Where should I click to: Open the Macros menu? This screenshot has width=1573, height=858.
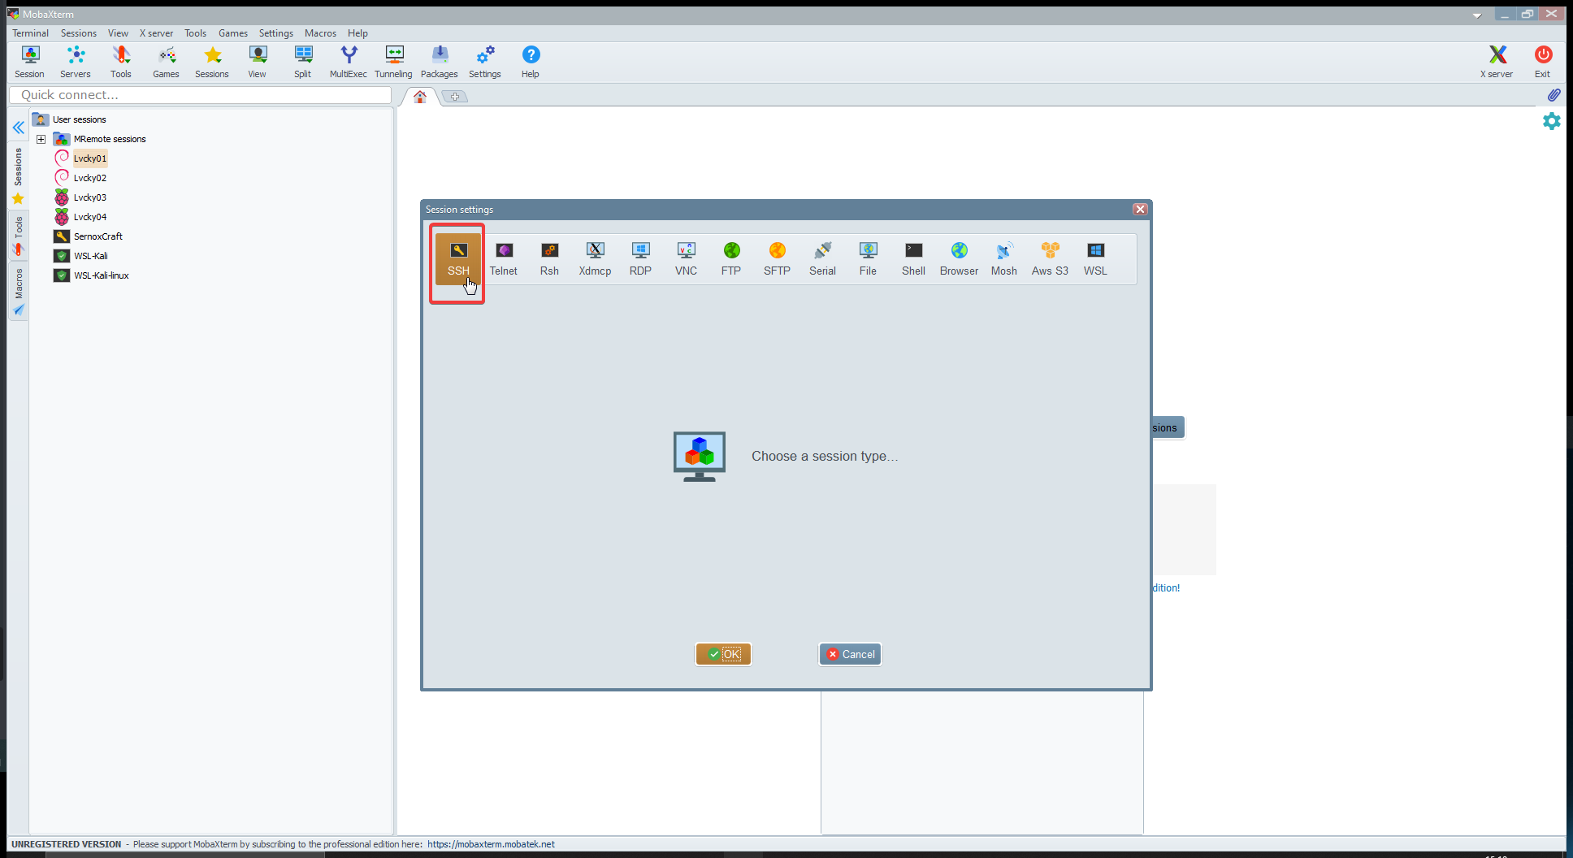coord(320,33)
